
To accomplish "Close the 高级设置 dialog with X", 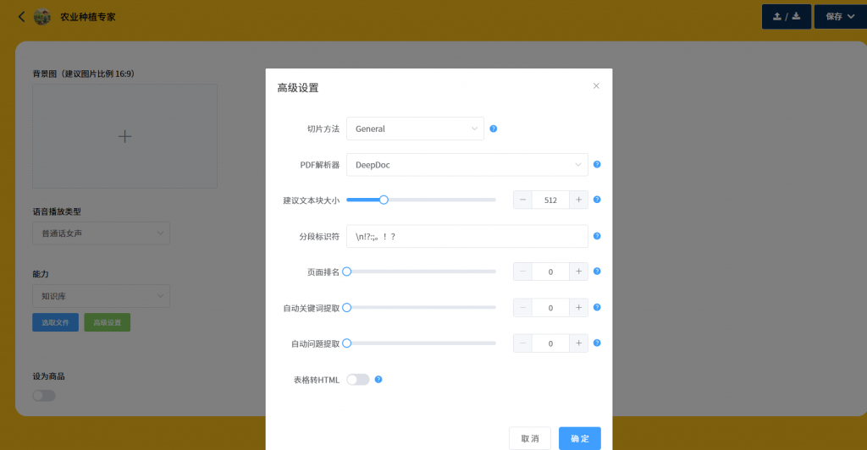I will click(596, 86).
